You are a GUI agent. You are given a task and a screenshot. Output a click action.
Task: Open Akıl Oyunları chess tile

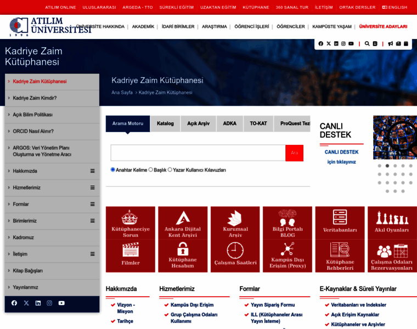(x=392, y=223)
